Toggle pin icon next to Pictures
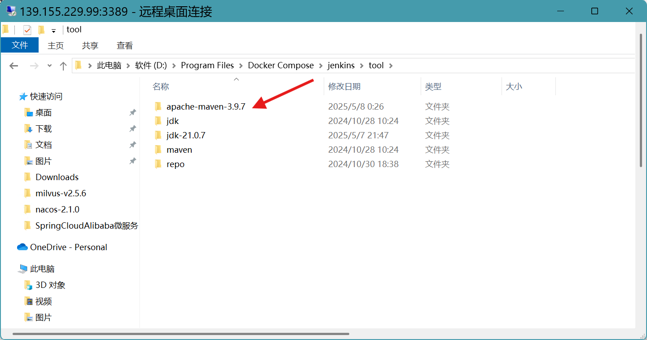Screen dimensions: 647x340 [132, 161]
